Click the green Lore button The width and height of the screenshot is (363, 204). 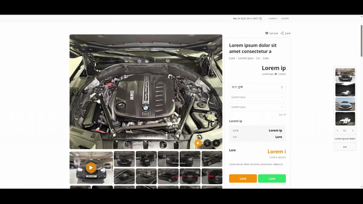[272, 179]
